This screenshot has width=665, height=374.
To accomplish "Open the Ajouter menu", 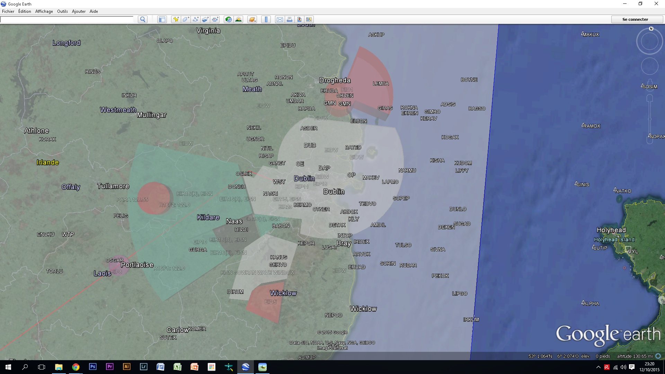I will (79, 11).
